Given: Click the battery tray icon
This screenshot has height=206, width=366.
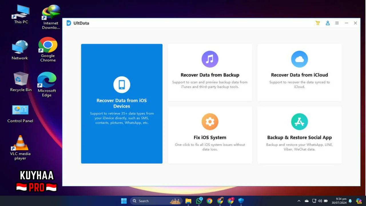Looking at the screenshot, I should [x=326, y=201].
